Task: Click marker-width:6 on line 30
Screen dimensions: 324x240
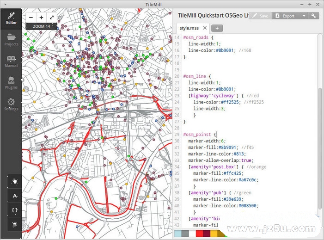Action: coord(207,141)
